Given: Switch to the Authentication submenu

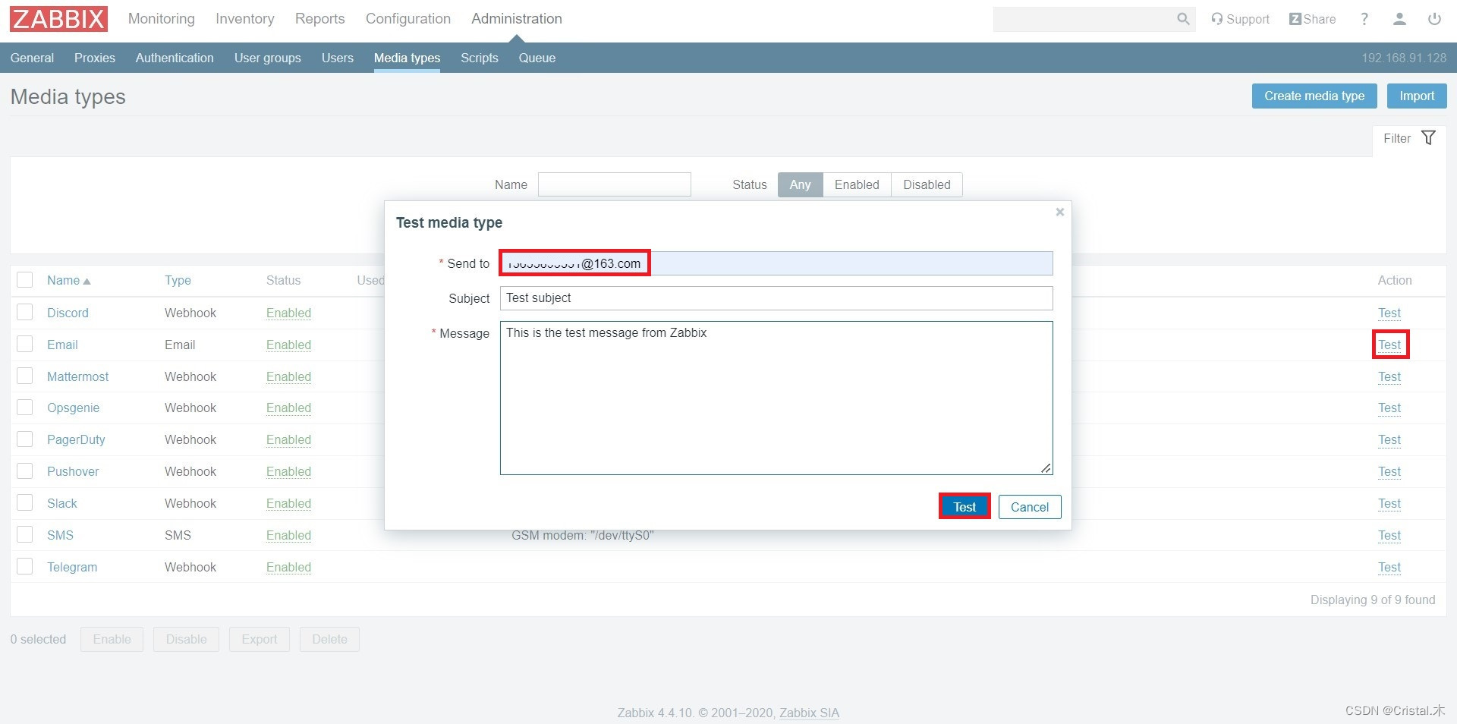Looking at the screenshot, I should 175,58.
